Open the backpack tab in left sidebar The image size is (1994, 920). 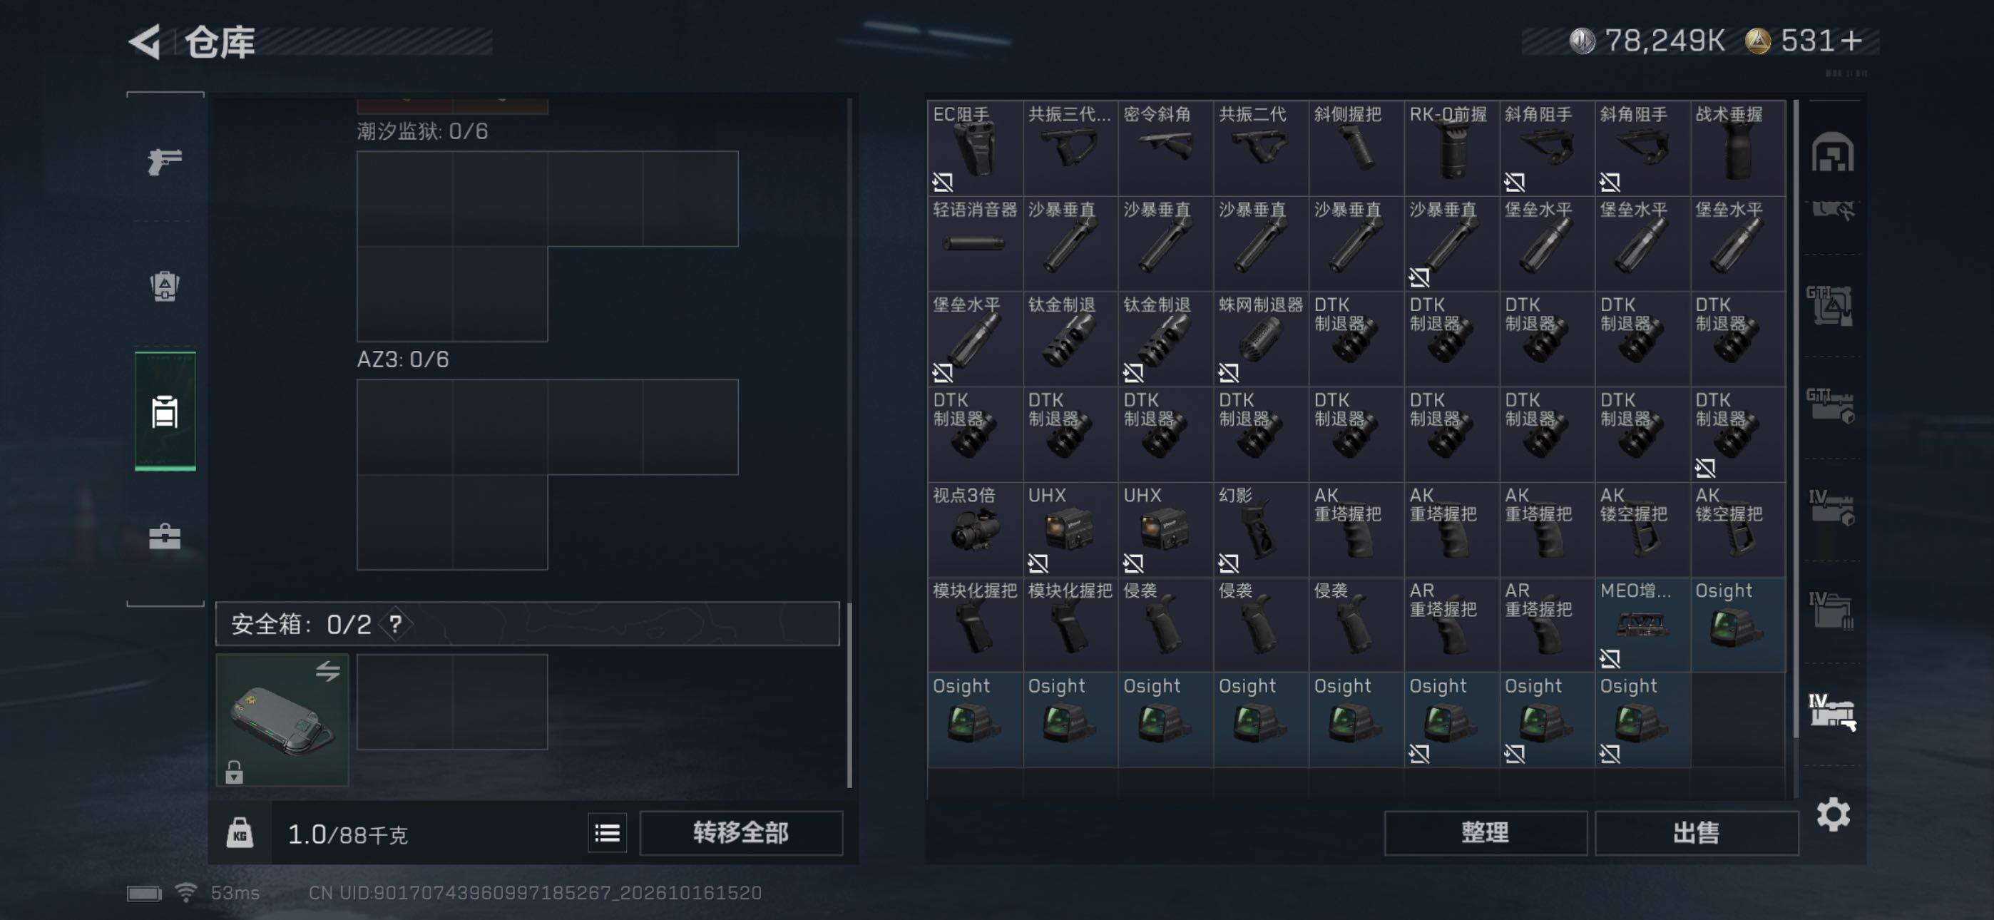pos(165,285)
